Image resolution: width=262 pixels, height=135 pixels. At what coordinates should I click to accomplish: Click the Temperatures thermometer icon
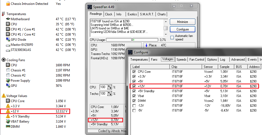pyautogui.click(x=3, y=14)
